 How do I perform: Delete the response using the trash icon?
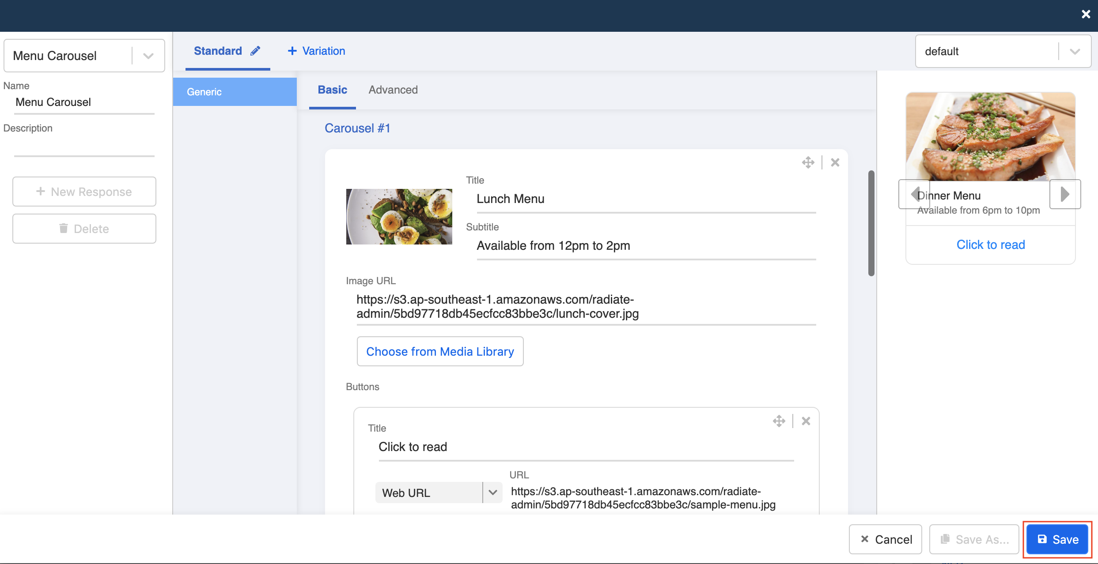click(x=84, y=228)
